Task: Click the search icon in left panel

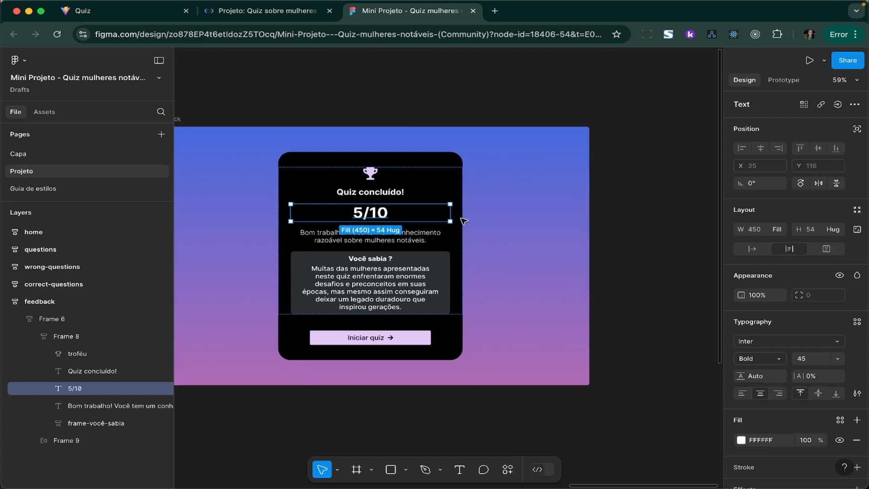Action: pos(161,112)
